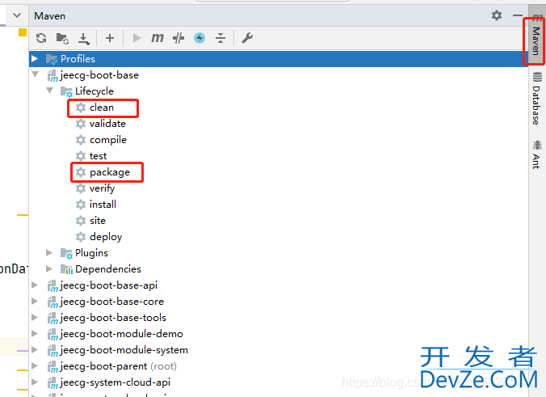The width and height of the screenshot is (546, 397).
Task: Select jeecg-boot-base-api row text
Action: tap(109, 285)
